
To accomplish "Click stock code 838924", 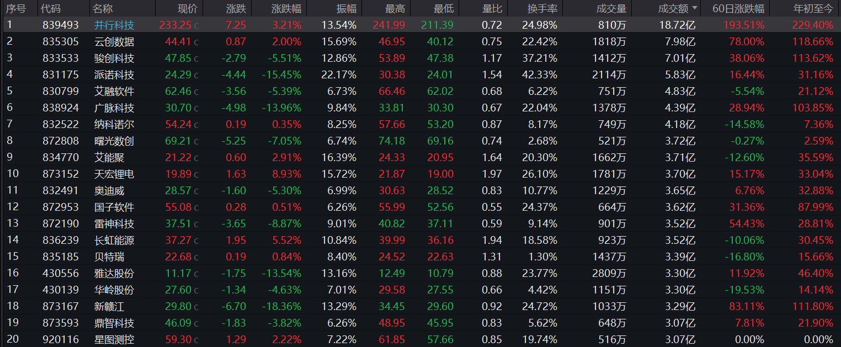I will click(61, 108).
